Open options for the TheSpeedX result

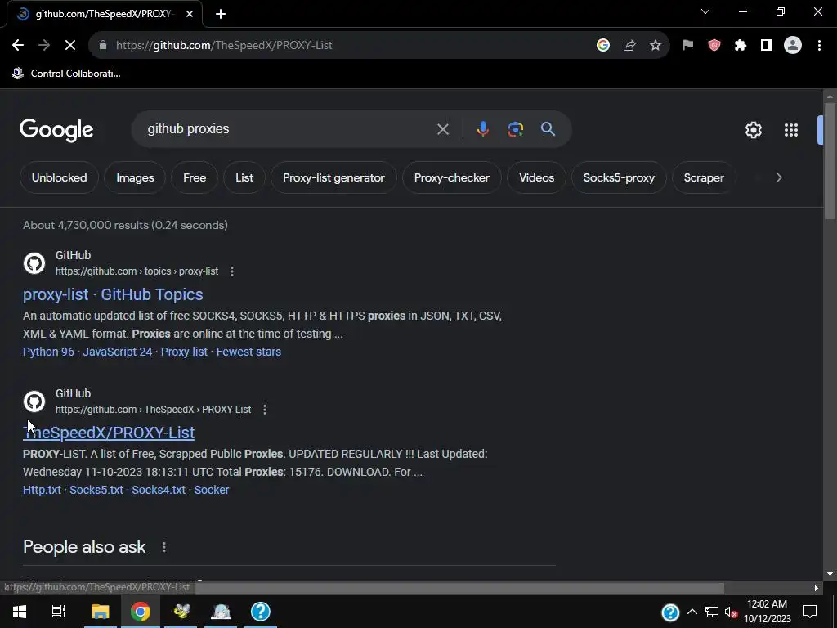[265, 410]
